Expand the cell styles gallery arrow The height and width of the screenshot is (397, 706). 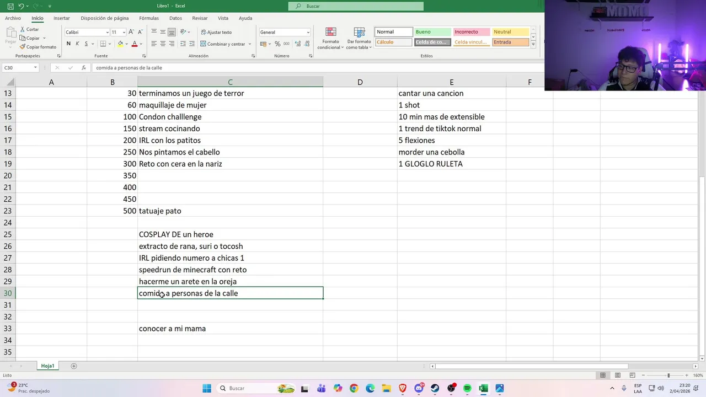point(533,43)
